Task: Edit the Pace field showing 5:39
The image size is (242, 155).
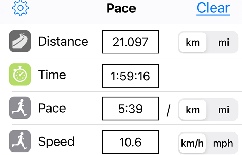Action: pyautogui.click(x=130, y=109)
